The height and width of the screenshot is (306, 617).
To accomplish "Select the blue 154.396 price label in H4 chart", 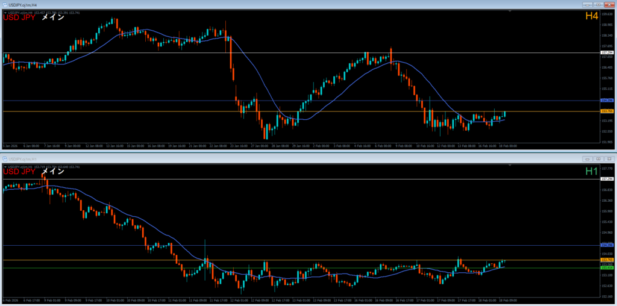I will point(607,100).
